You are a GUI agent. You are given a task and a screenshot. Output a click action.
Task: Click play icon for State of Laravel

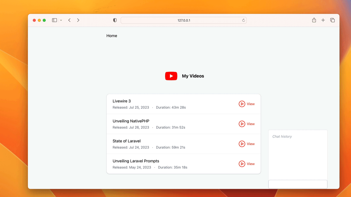click(242, 144)
